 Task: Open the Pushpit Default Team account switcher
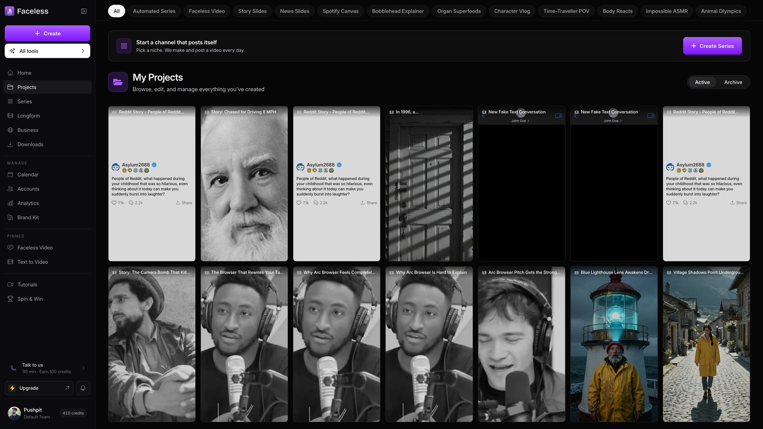coord(47,413)
